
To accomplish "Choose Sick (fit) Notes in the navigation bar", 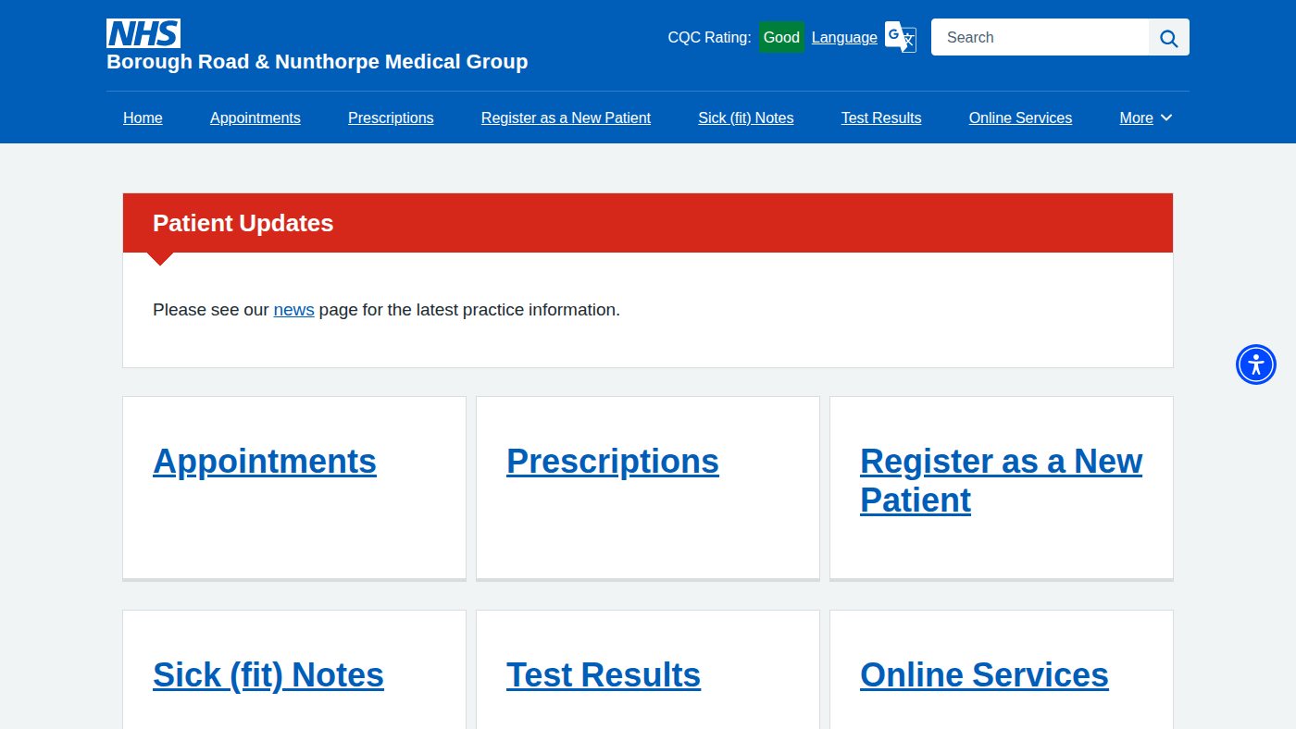I will coord(746,117).
